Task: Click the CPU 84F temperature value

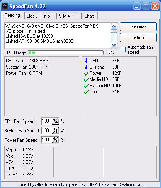Action: pyautogui.click(x=116, y=61)
